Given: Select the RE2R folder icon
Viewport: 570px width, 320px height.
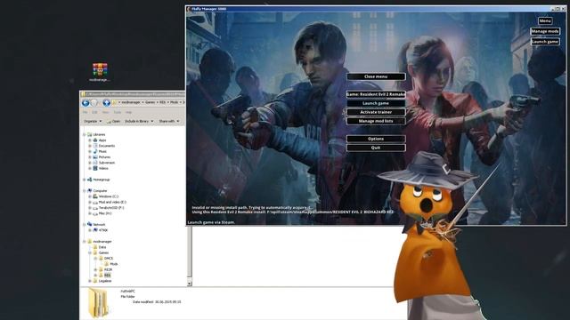Looking at the screenshot, I should coord(101,269).
